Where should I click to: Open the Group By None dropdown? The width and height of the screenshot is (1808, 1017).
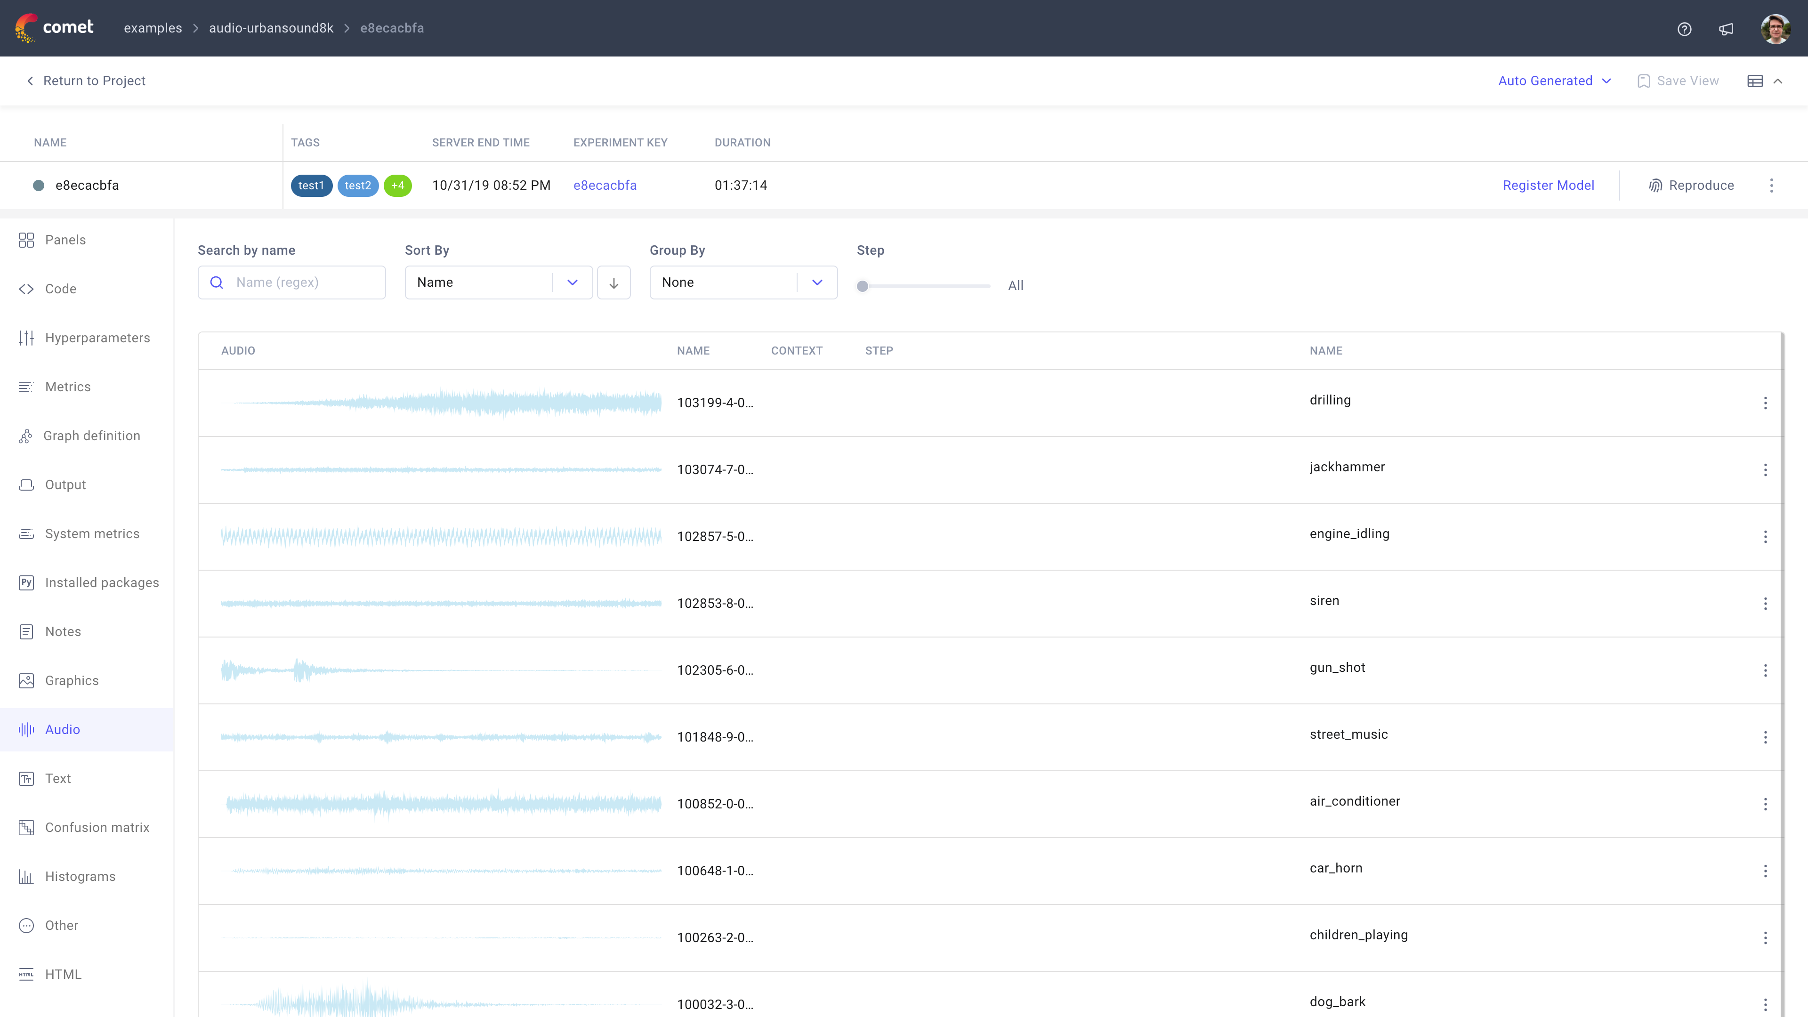[743, 282]
